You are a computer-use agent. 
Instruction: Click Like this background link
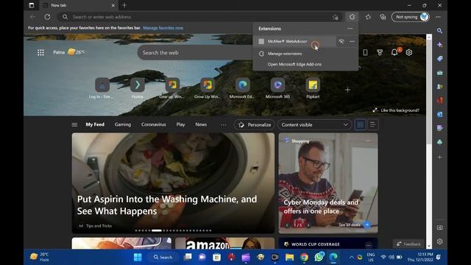click(396, 110)
